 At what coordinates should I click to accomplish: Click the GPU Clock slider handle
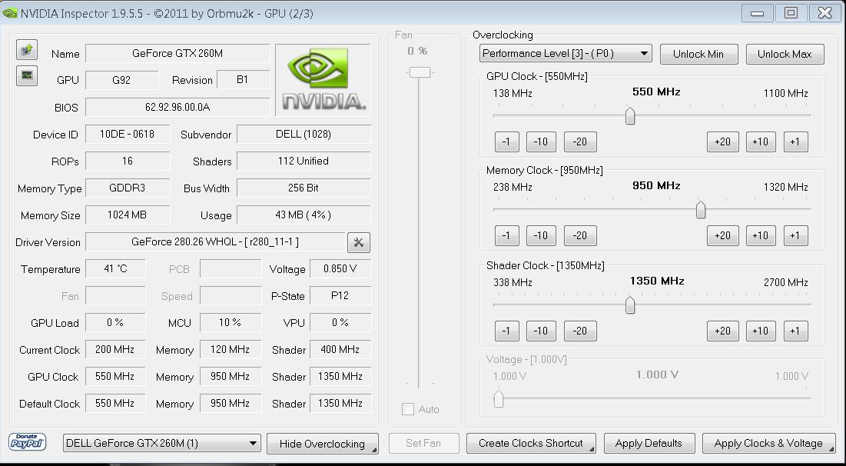pos(629,116)
